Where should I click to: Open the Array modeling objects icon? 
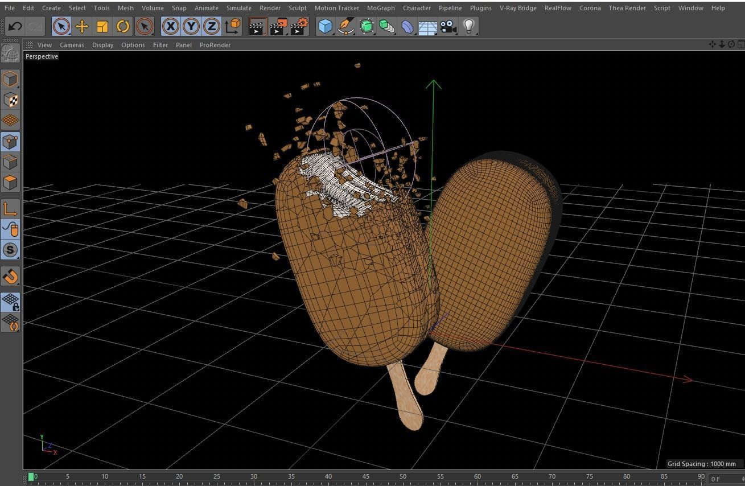pyautogui.click(x=387, y=26)
